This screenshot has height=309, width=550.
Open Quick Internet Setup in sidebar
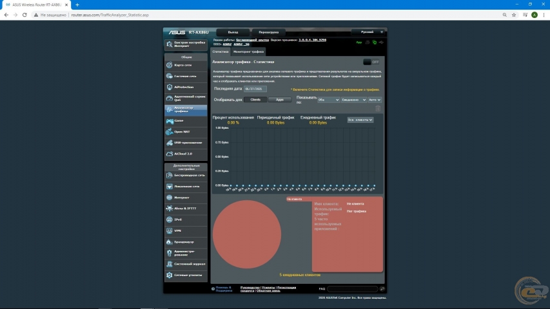click(186, 44)
